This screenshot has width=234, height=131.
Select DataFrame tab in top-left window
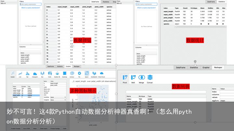[x=95, y=2]
